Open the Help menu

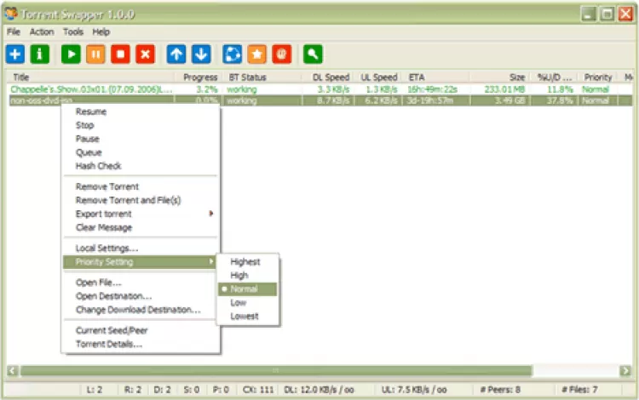tap(101, 31)
